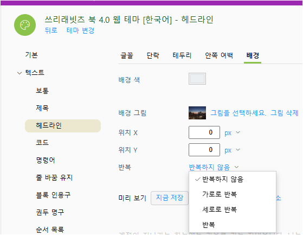Click the 그림 삭제 link

pos(285,113)
